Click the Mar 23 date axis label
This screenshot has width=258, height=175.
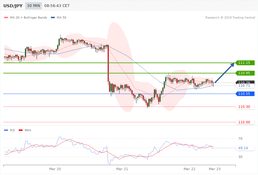point(215,169)
